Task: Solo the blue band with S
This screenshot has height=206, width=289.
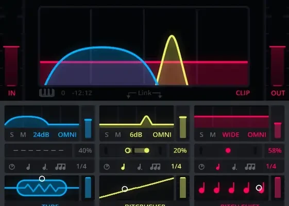Action: [12, 135]
